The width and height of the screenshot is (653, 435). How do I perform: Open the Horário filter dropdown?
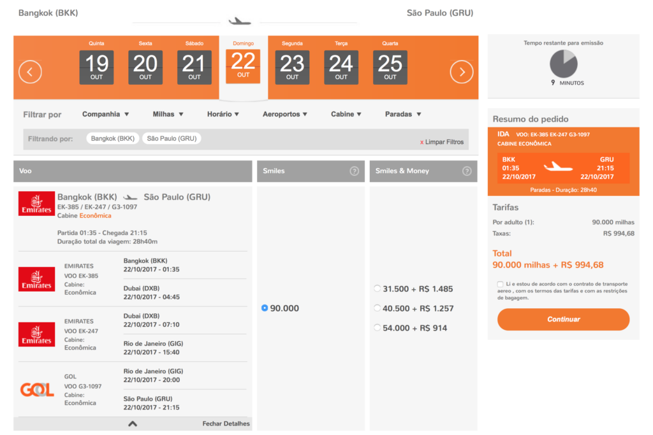[223, 114]
